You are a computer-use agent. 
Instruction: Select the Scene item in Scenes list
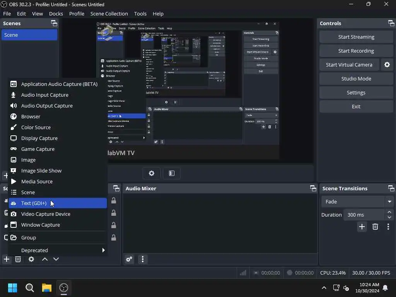[29, 35]
